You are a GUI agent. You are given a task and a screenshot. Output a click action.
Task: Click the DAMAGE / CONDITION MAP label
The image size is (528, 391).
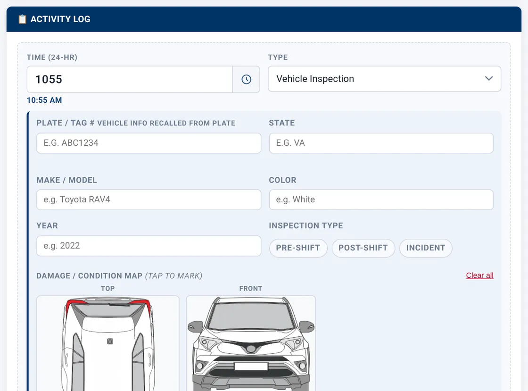[x=89, y=276]
